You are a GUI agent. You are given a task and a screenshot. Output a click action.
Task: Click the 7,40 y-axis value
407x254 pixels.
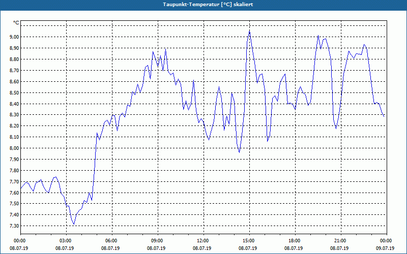point(15,214)
